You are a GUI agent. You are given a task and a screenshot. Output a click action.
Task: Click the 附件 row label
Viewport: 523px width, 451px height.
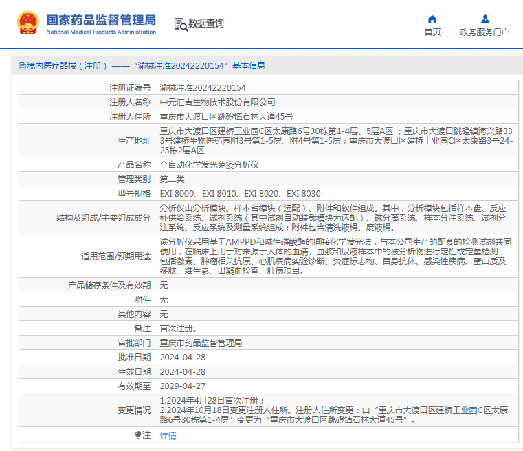(x=142, y=299)
